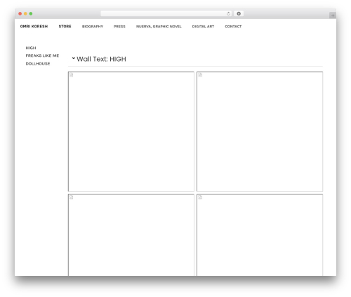Select FREAKS LIKE ME in sidebar
Viewport: 351px width, 297px height.
coord(42,55)
